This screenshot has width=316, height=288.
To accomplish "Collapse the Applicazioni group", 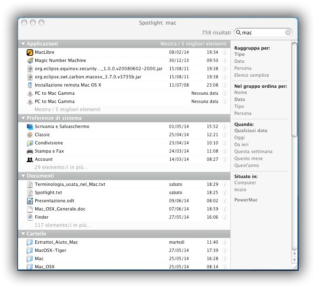I will (23, 44).
